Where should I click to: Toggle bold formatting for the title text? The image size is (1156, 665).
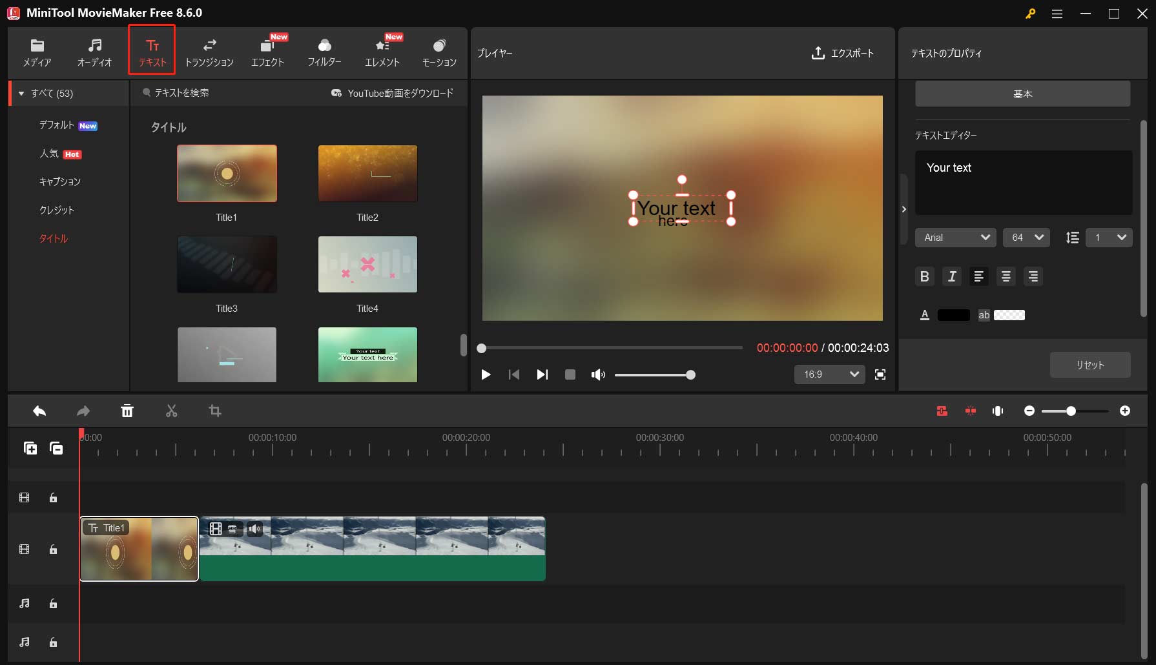click(924, 276)
